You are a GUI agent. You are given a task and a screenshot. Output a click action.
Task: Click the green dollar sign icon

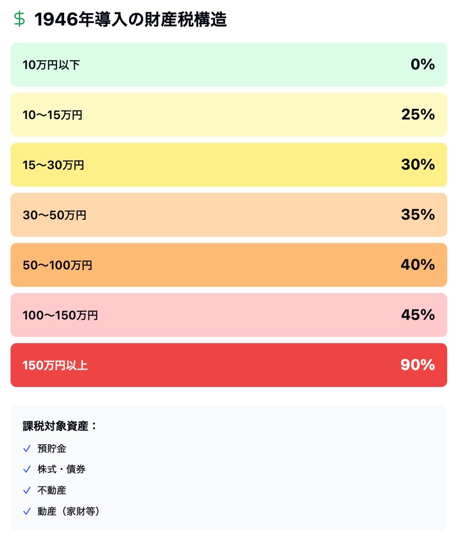point(19,19)
